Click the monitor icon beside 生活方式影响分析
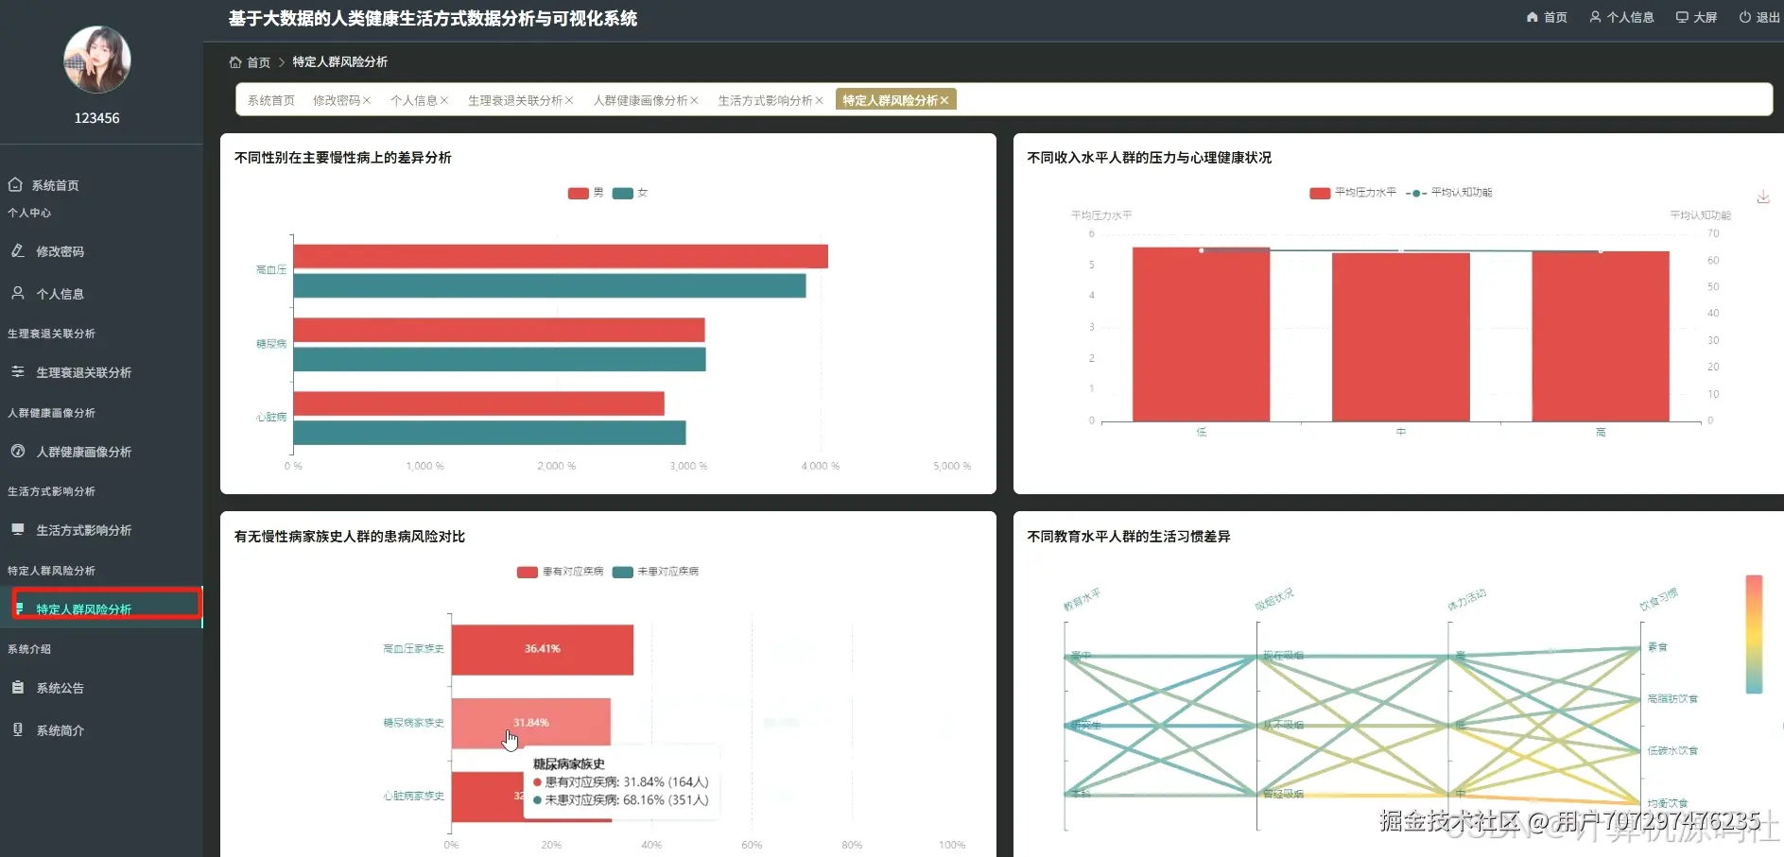This screenshot has height=857, width=1784. coord(17,529)
